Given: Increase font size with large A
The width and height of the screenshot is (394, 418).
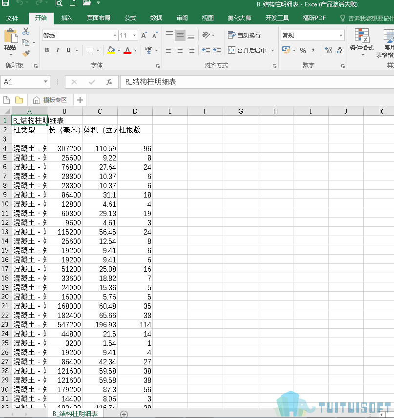Looking at the screenshot, I should 144,36.
